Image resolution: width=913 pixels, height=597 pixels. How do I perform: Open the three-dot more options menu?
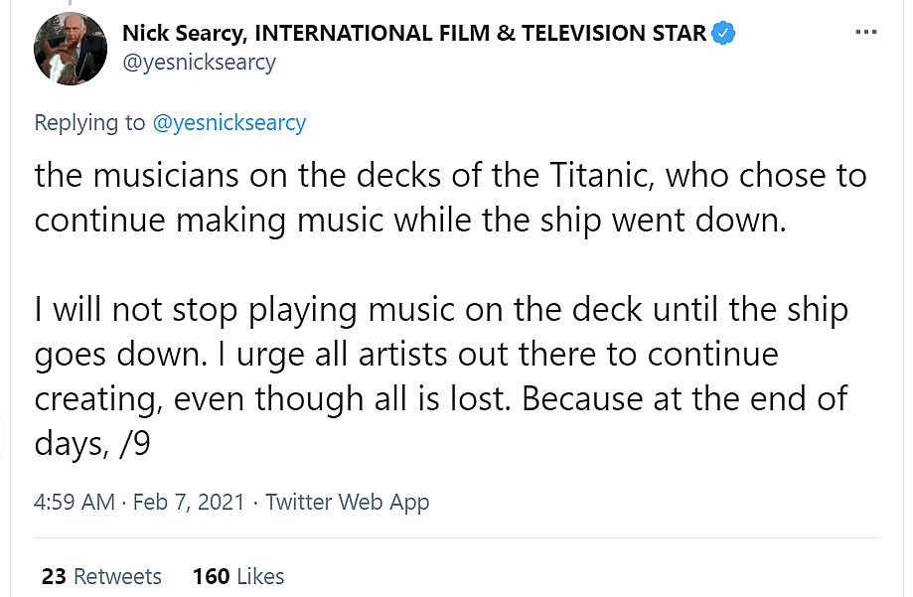click(x=865, y=32)
